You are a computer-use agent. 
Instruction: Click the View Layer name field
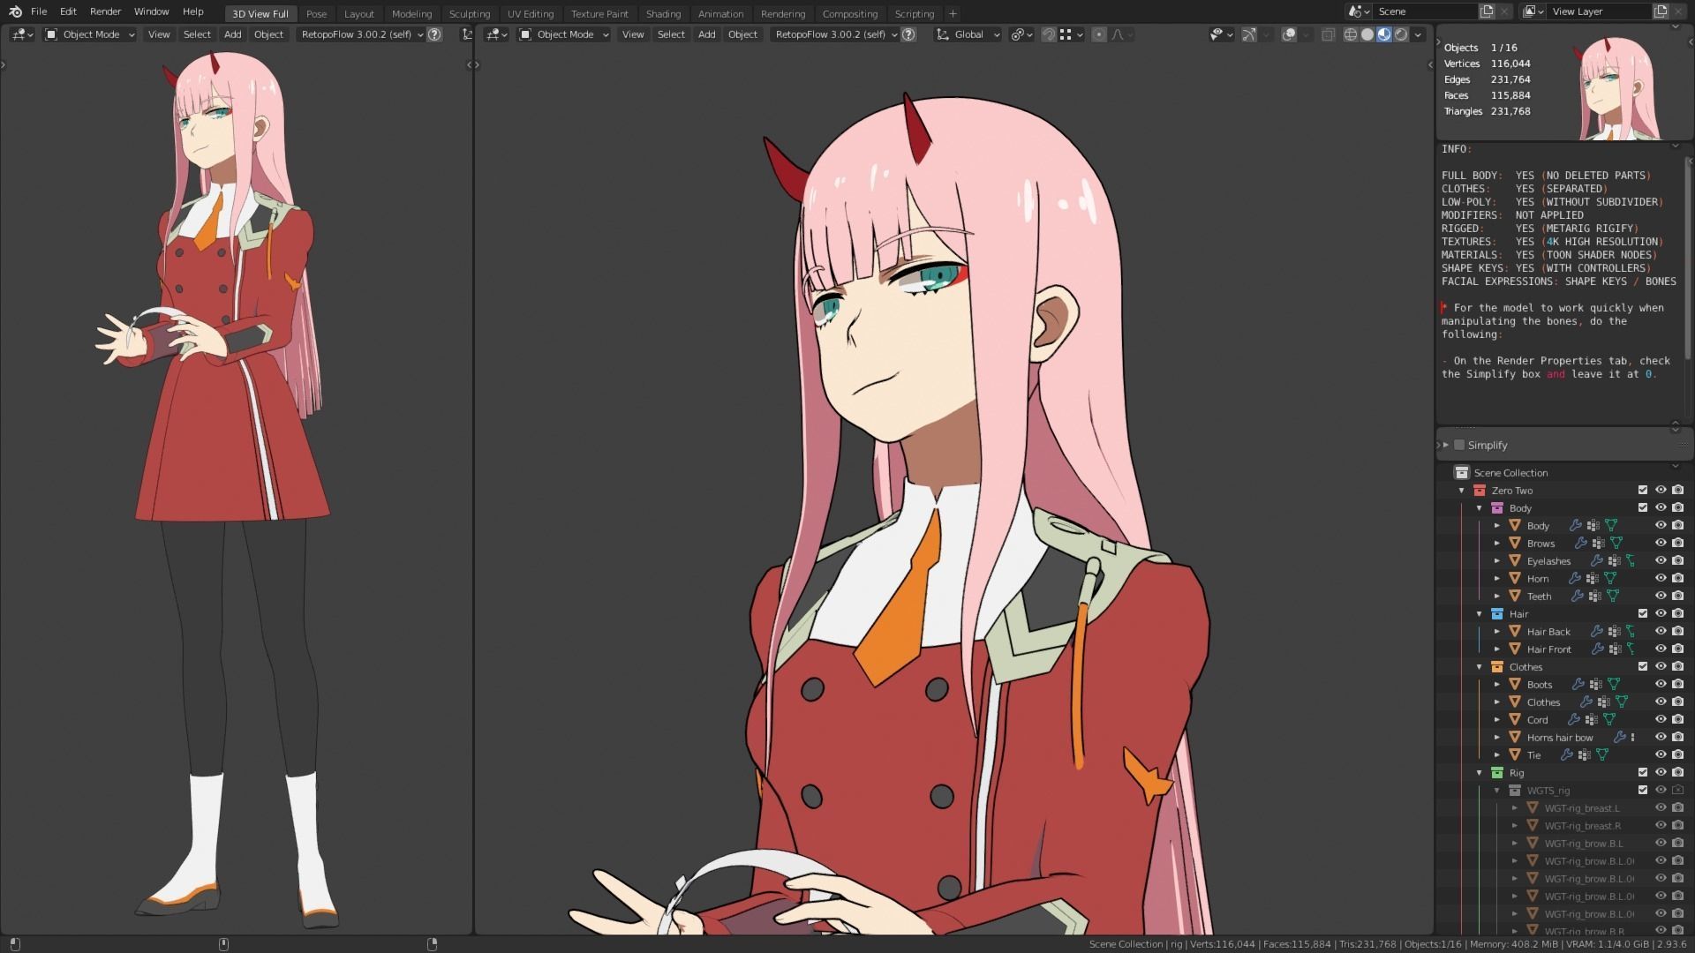[x=1598, y=11]
